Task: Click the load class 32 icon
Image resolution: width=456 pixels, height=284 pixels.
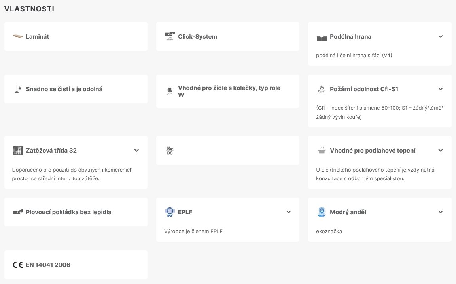Action: click(x=18, y=150)
